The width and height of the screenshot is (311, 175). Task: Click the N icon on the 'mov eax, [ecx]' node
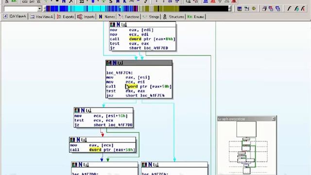(78, 140)
